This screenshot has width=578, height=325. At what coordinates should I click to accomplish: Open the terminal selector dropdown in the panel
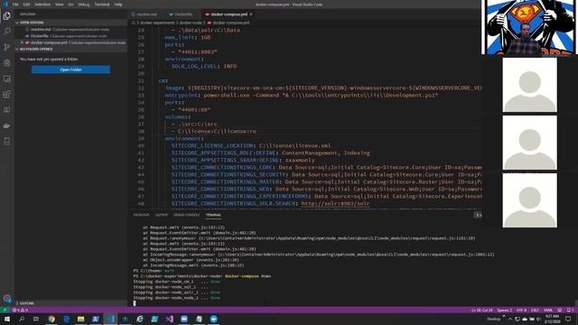tap(478, 215)
